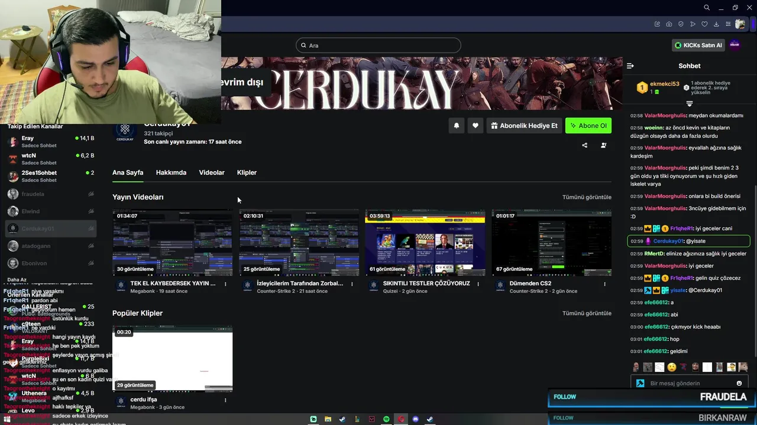This screenshot has width=757, height=425.
Task: Open the ad-blocker shield icon
Action: (681, 24)
